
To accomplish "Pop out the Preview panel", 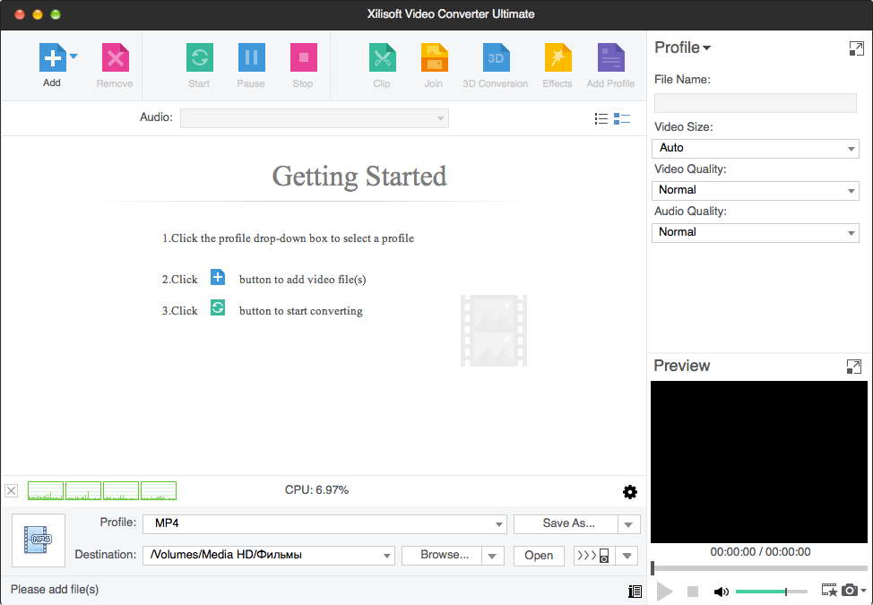I will 853,367.
